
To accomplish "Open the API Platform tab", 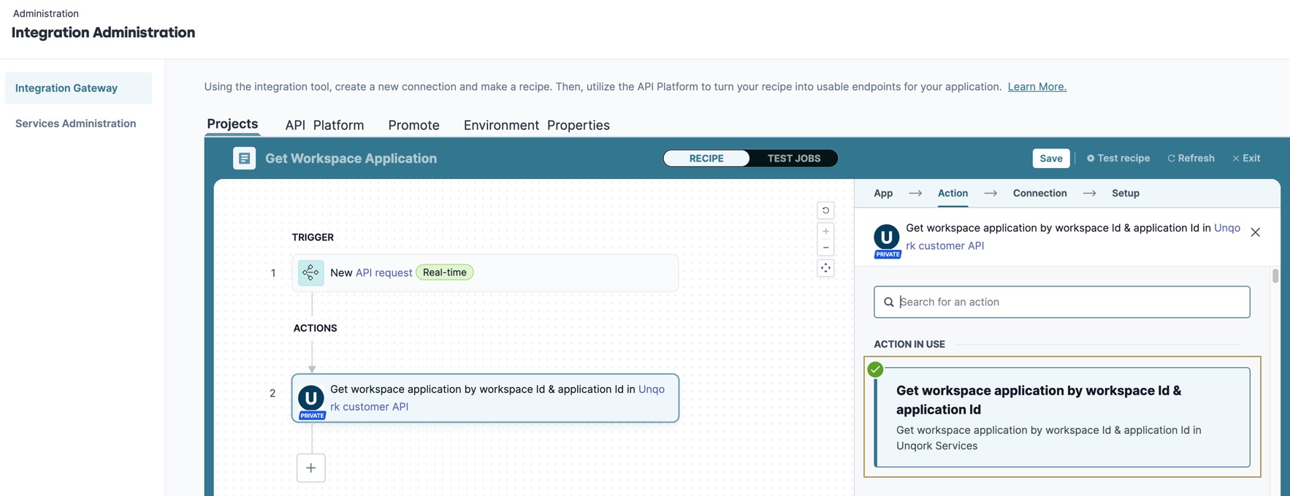I will point(324,125).
